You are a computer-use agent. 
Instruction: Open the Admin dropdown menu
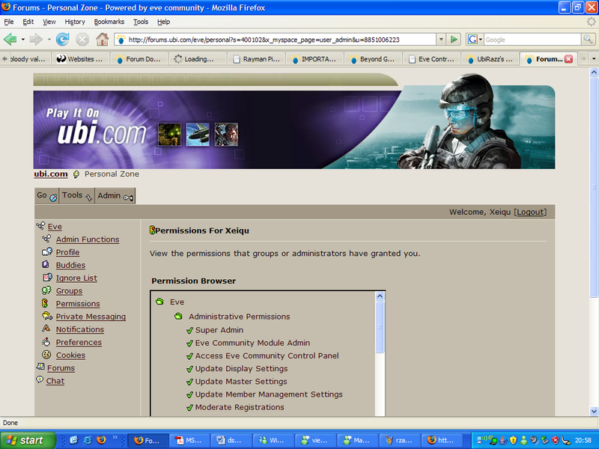tap(115, 195)
